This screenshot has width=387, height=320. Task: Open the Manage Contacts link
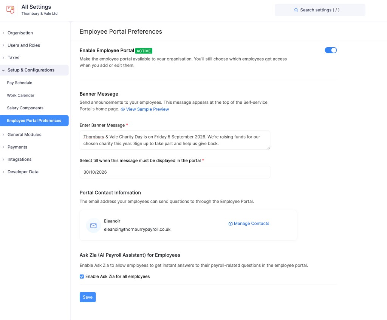coord(251,224)
